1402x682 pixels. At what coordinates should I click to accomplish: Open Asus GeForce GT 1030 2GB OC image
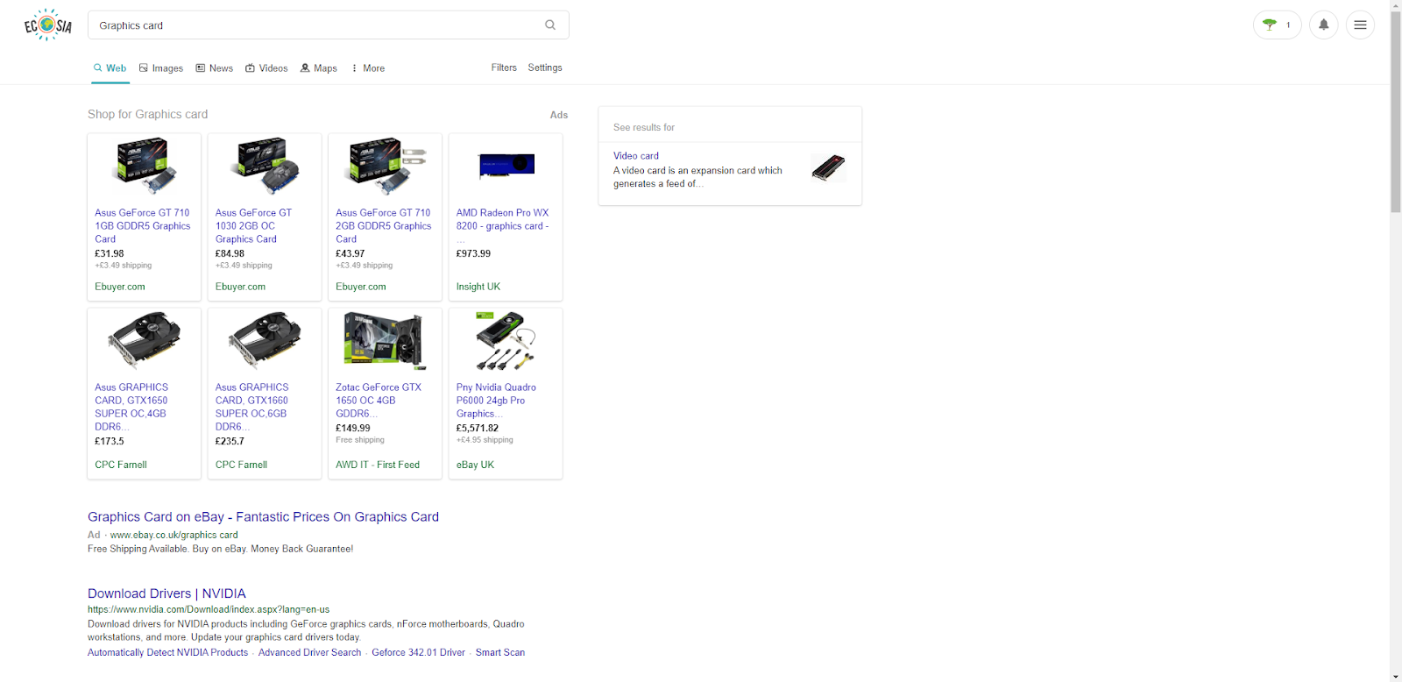click(x=265, y=167)
